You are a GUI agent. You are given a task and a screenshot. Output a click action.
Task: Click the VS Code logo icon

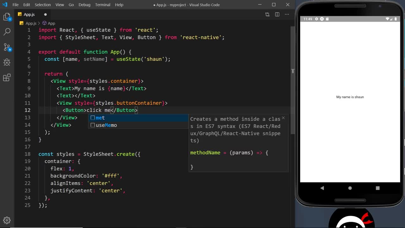(x=4, y=5)
